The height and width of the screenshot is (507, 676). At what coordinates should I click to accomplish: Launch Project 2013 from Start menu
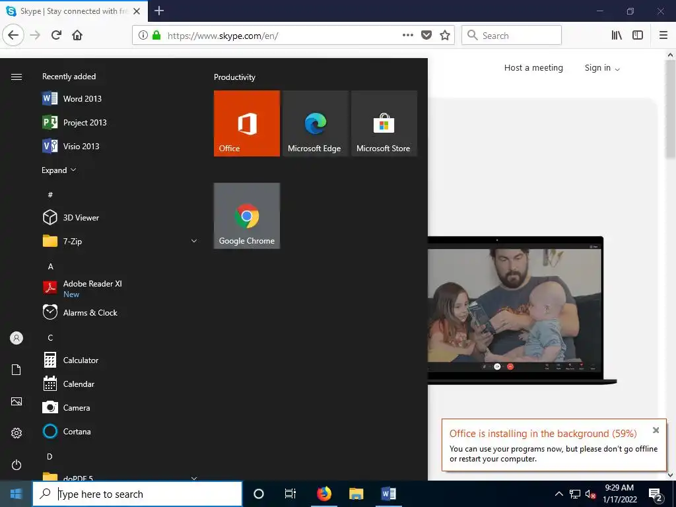[x=84, y=122]
